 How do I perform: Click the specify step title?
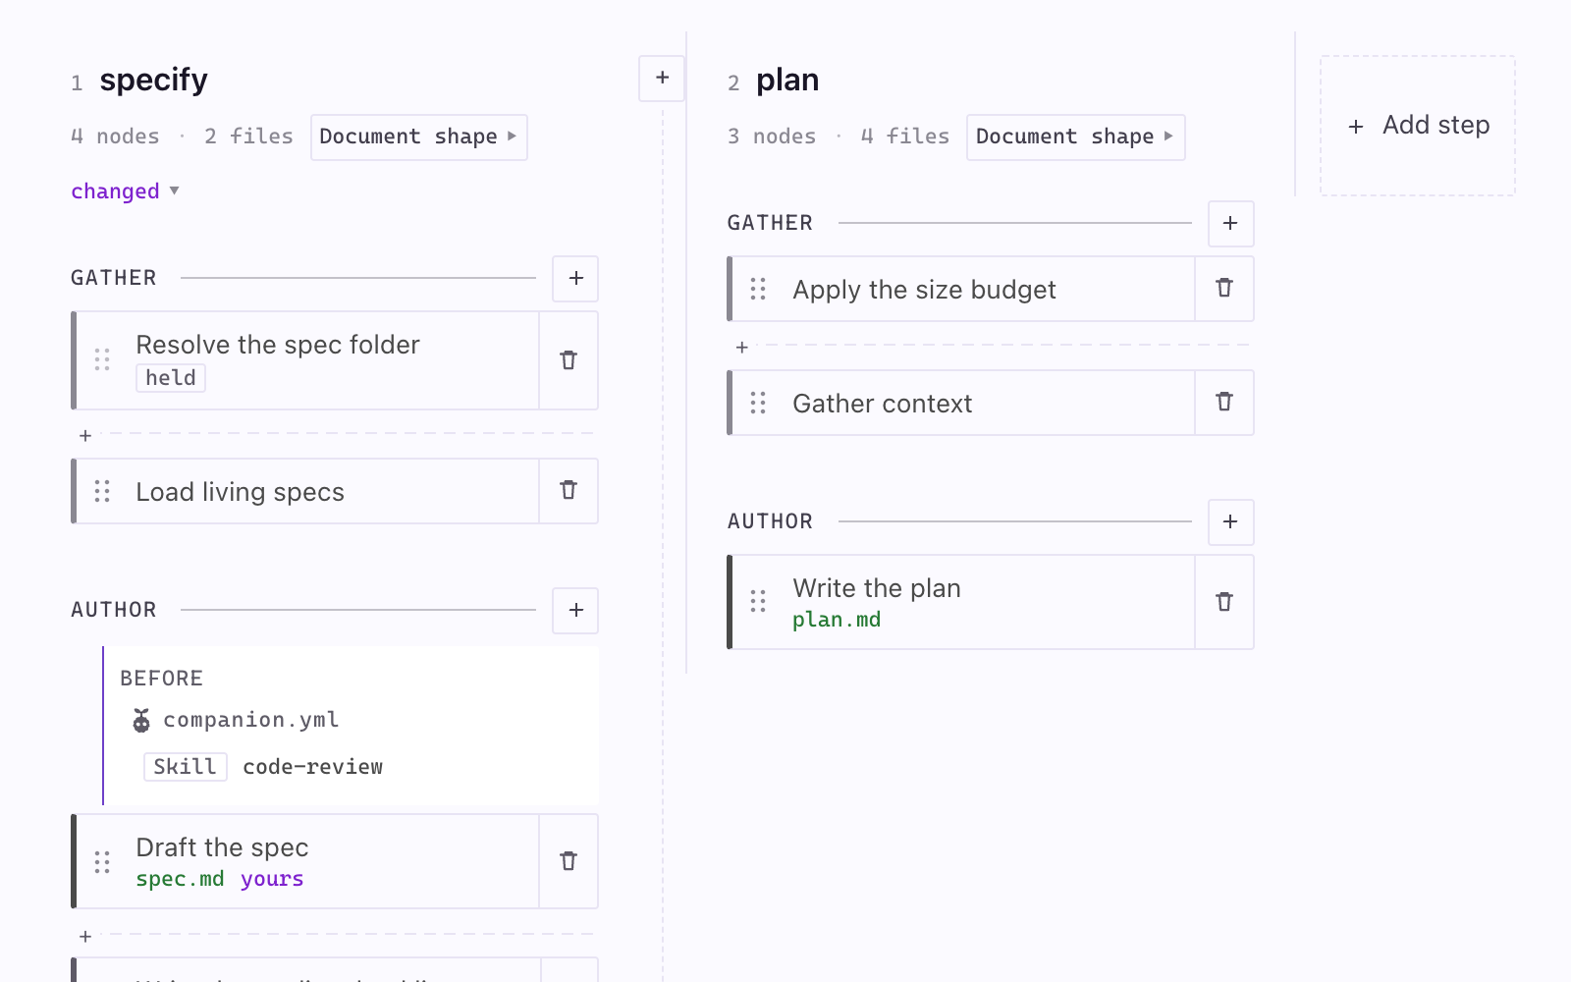click(x=154, y=80)
